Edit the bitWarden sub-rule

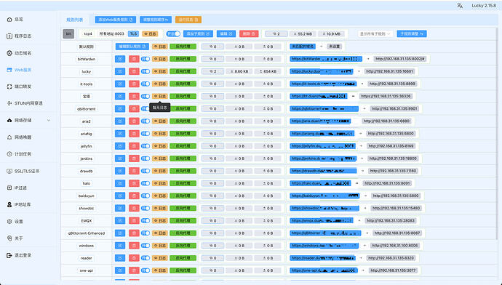coord(120,59)
